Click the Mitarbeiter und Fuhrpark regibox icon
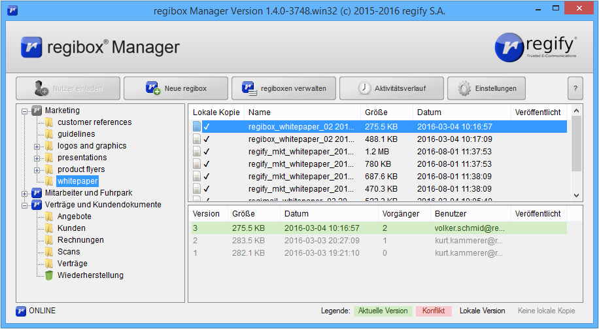Image resolution: width=599 pixels, height=329 pixels. pos(37,193)
